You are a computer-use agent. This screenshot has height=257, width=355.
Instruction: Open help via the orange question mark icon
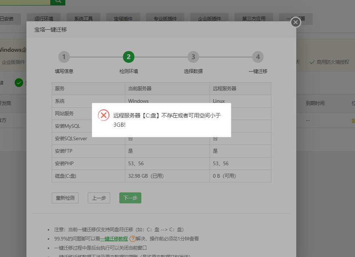[132, 239]
